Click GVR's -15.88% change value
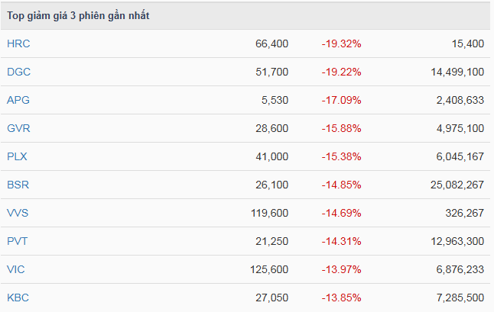Screen dimensions: 494x312 (x=341, y=128)
